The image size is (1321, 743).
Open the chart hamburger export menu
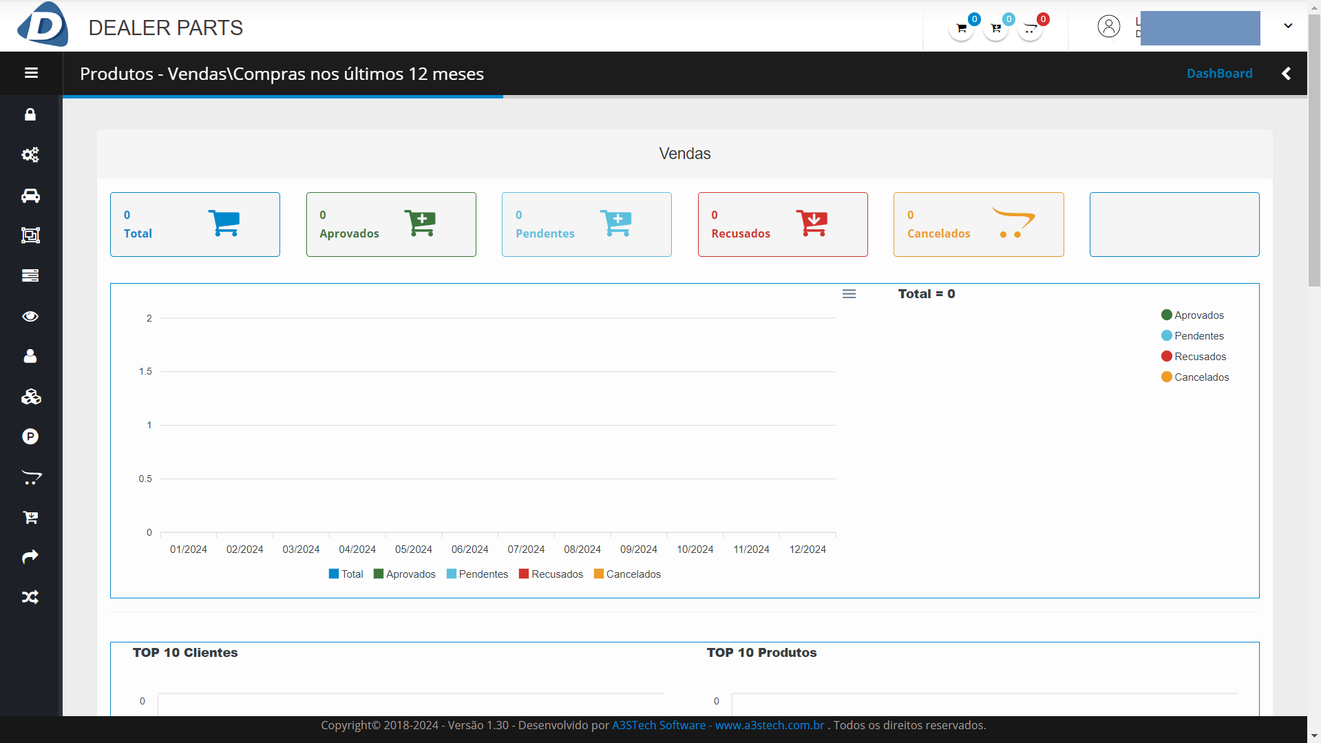click(x=849, y=294)
